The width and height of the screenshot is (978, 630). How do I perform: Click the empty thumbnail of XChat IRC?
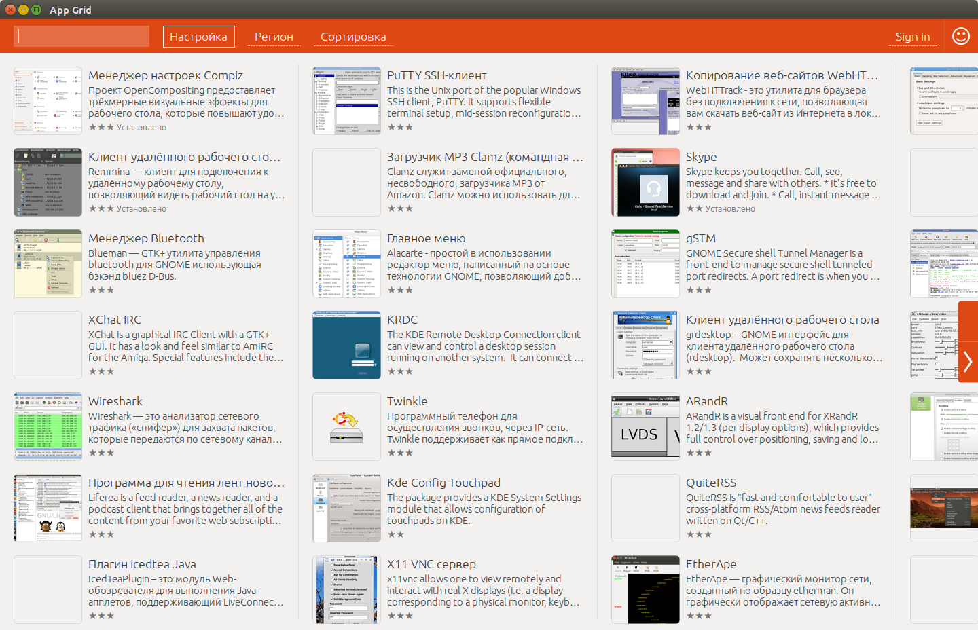(48, 345)
